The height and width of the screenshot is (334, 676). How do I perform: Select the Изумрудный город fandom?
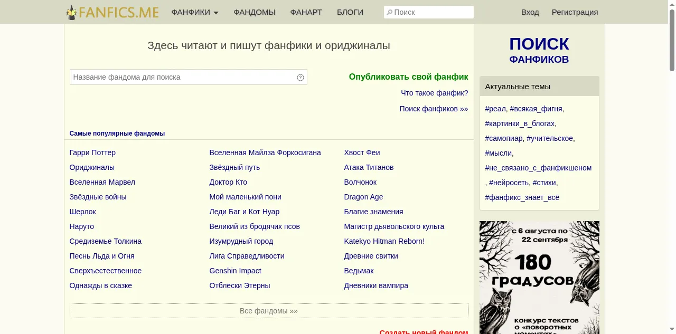[241, 241]
